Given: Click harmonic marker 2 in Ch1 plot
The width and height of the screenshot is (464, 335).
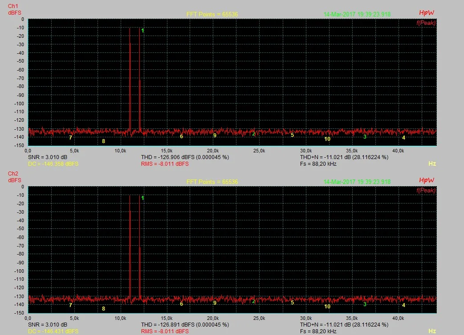Looking at the screenshot, I should click(x=254, y=134).
